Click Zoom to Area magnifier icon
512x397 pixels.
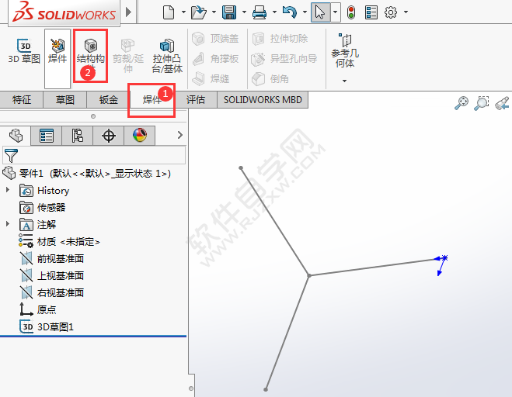(481, 103)
